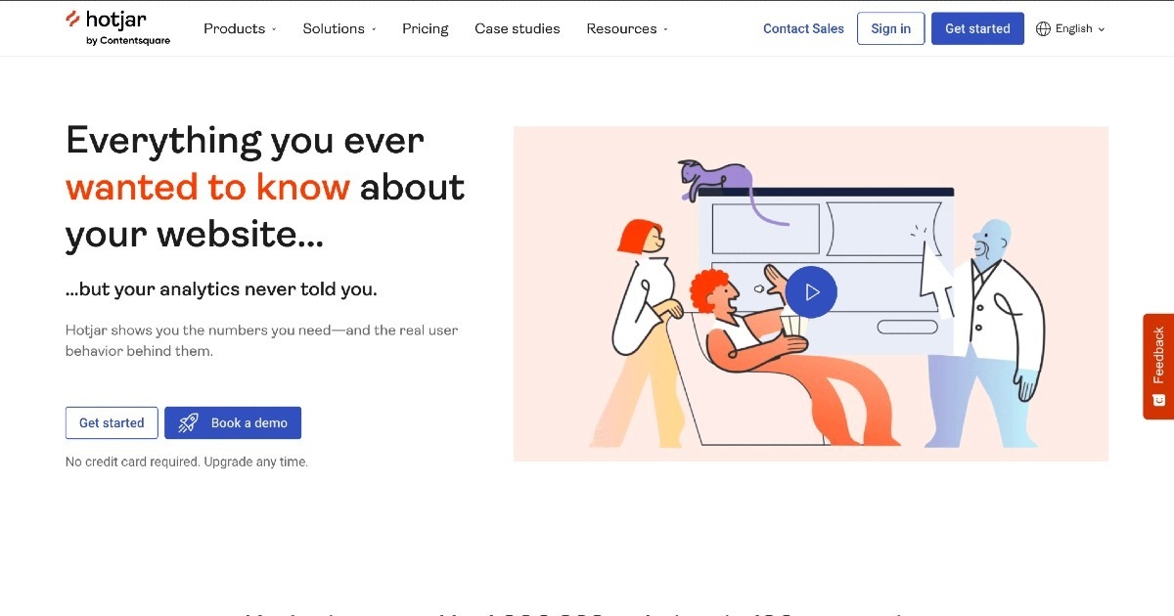The image size is (1174, 616).
Task: Go to the Pricing page
Action: click(425, 28)
